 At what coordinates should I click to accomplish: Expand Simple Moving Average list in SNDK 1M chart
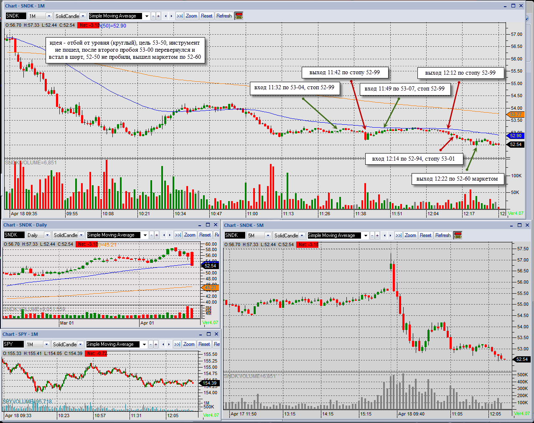point(146,16)
